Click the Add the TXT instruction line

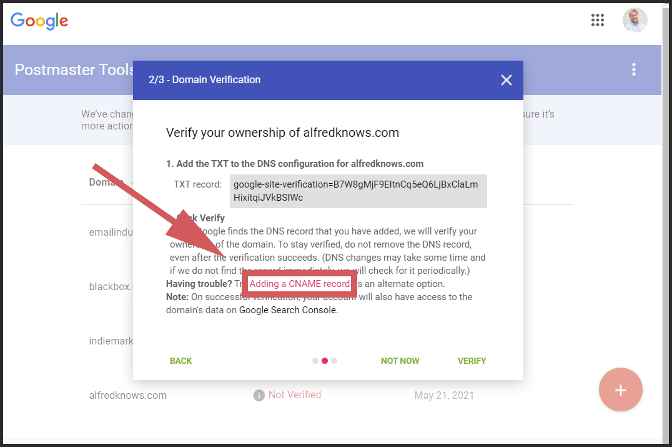(295, 164)
